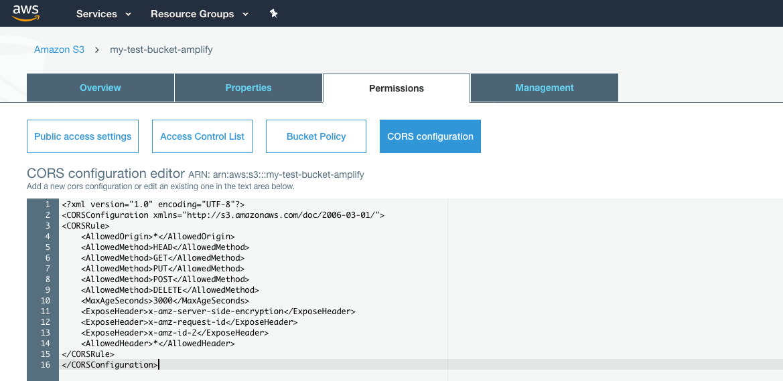
Task: Go to the Amazon S3 breadcrumb link
Action: click(x=59, y=50)
